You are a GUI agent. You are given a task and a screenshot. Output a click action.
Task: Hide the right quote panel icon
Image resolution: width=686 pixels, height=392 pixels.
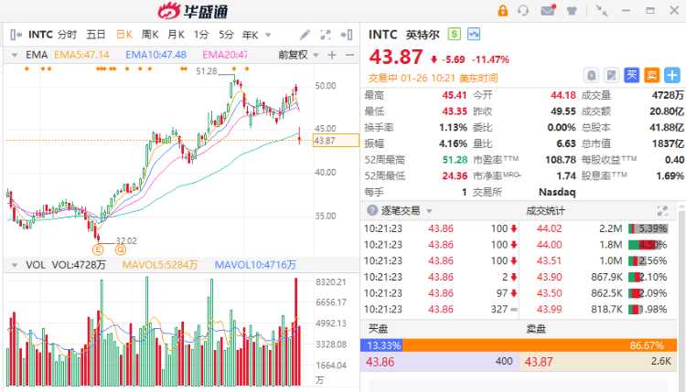tap(347, 35)
